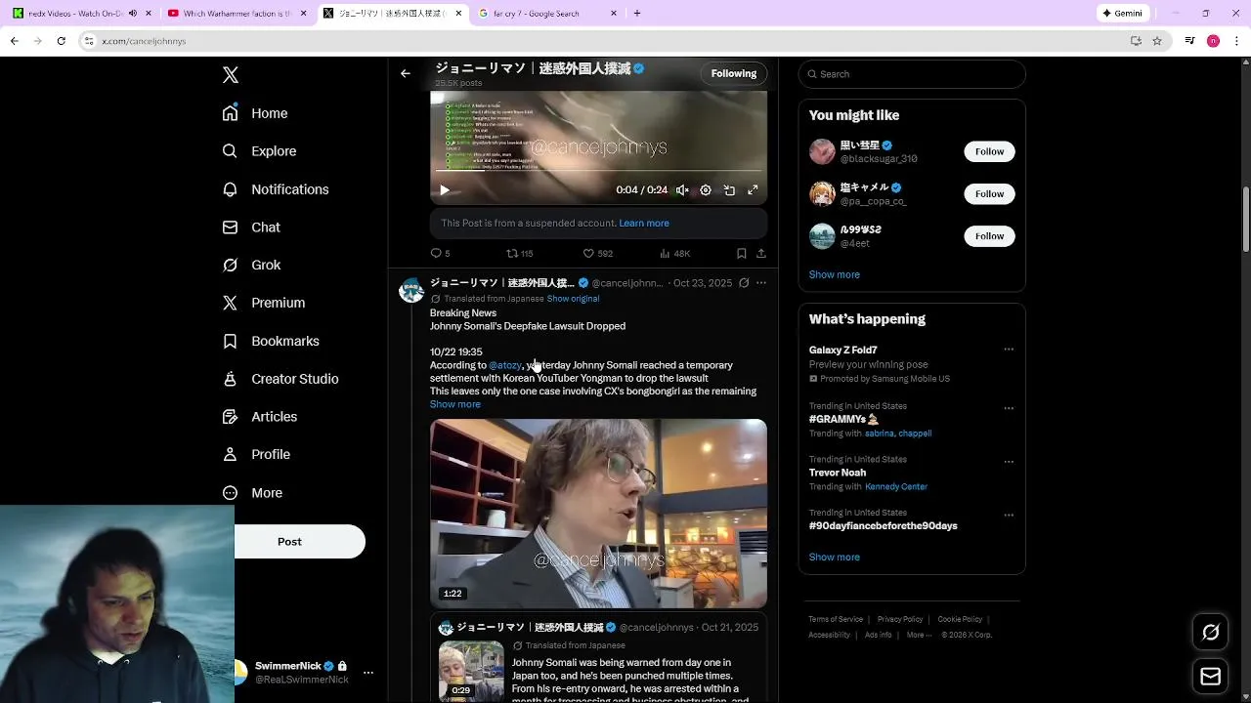Follow @pa__copa_co_
1251x703 pixels.
[x=989, y=193]
